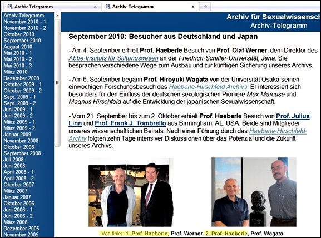Click highlighted caption '1. Prof. Haeberle'
Screen dimensions: 321x238
(x=147, y=234)
